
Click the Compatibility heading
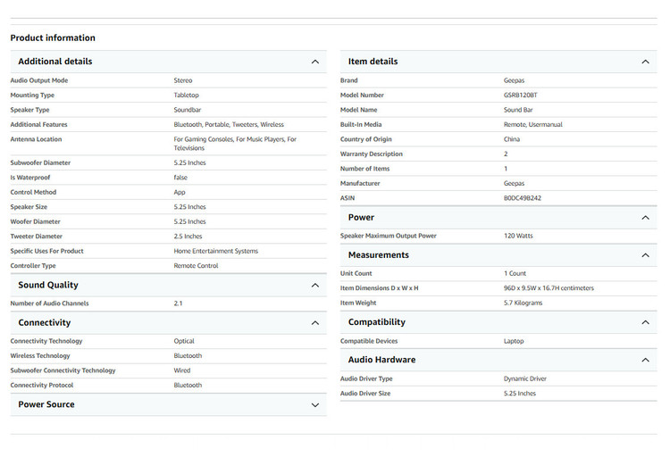click(376, 322)
